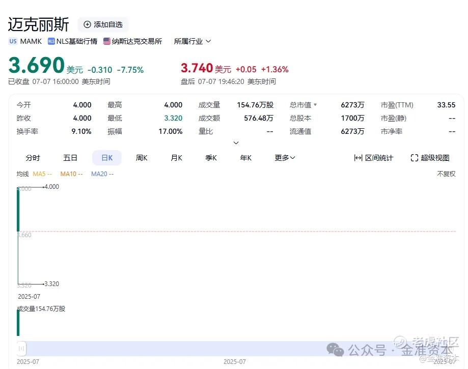Click the 成交量 value 154.76万股

pyautogui.click(x=255, y=105)
